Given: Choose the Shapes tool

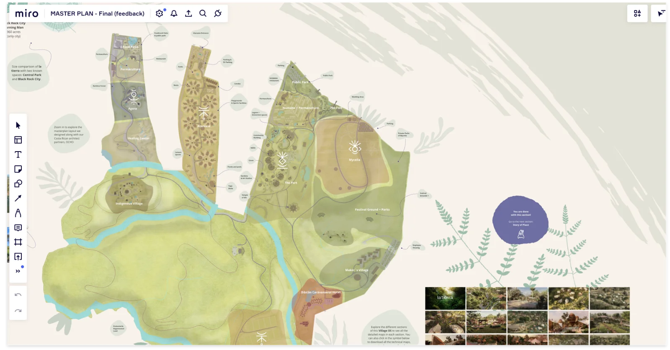Looking at the screenshot, I should tap(18, 184).
